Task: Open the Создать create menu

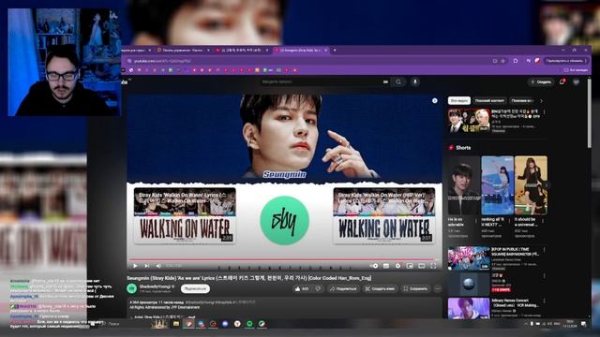Action: tap(541, 81)
